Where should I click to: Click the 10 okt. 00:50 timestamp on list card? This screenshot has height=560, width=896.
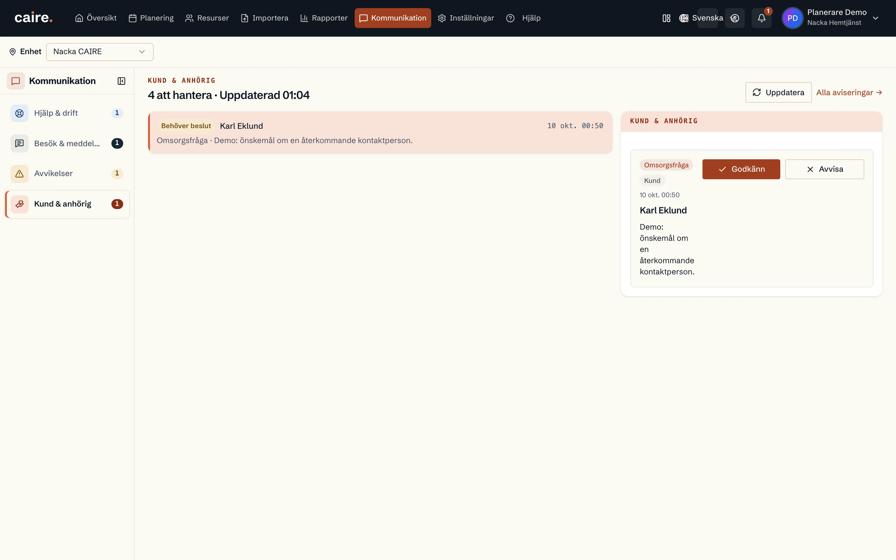[575, 126]
